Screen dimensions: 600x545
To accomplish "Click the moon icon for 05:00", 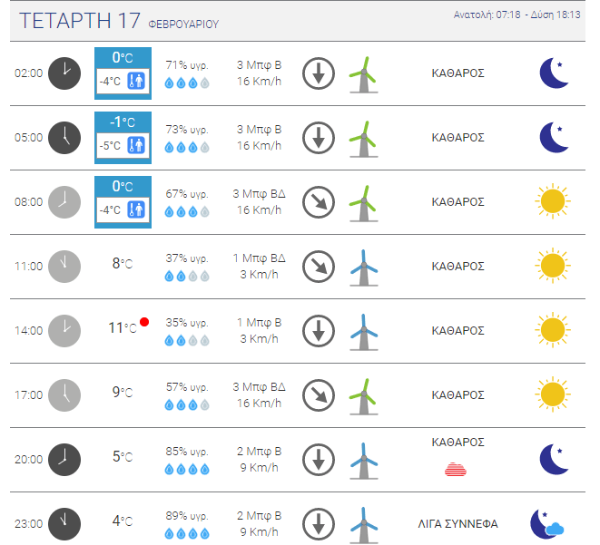I will point(554,138).
